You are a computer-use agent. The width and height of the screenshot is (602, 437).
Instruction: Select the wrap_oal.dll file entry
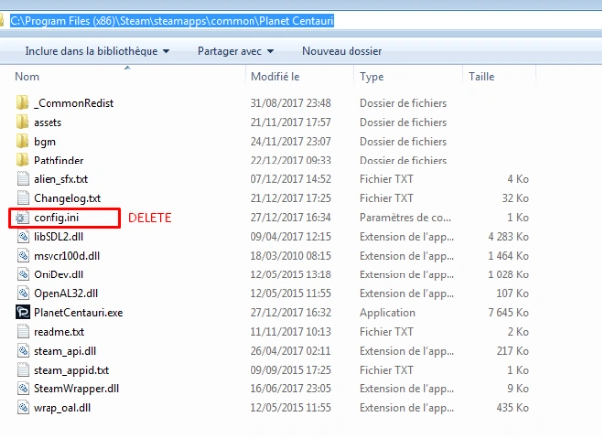(x=62, y=408)
